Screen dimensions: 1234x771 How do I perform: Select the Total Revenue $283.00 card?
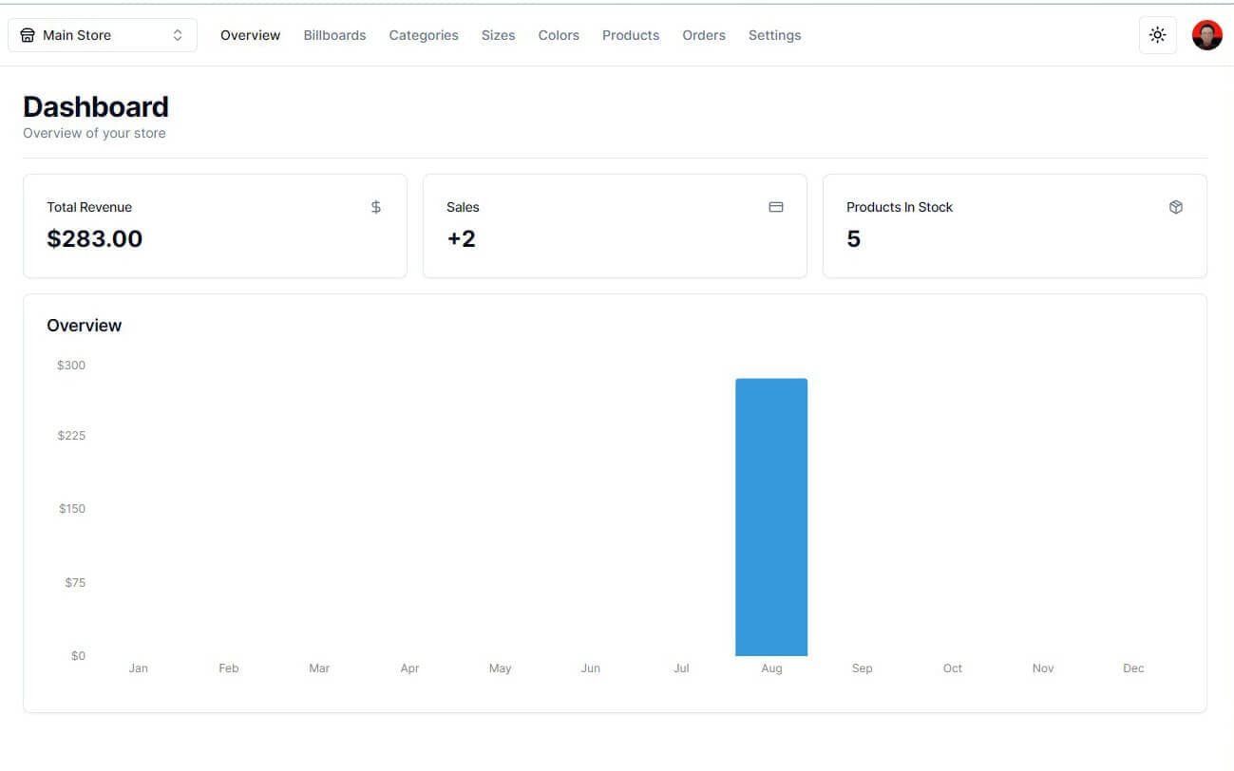point(215,226)
